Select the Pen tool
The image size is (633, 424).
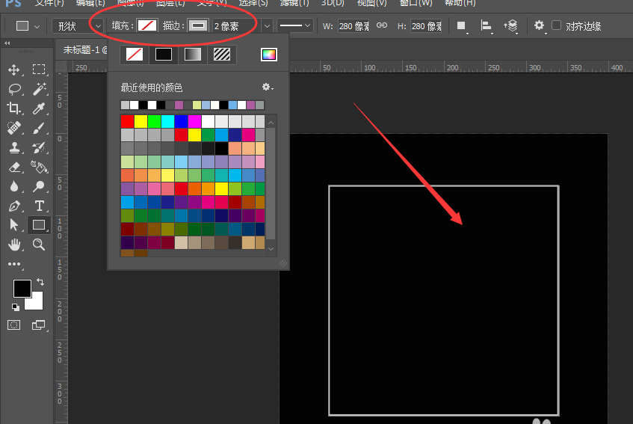pos(13,206)
